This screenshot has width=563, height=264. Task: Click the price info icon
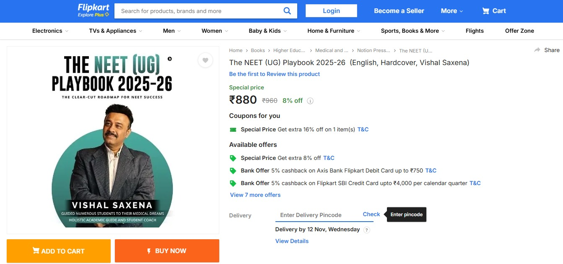pyautogui.click(x=310, y=101)
